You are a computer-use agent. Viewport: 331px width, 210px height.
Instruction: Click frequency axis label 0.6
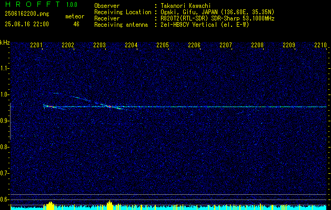tap(5, 199)
